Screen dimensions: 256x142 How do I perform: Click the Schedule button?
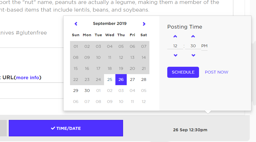pyautogui.click(x=183, y=72)
